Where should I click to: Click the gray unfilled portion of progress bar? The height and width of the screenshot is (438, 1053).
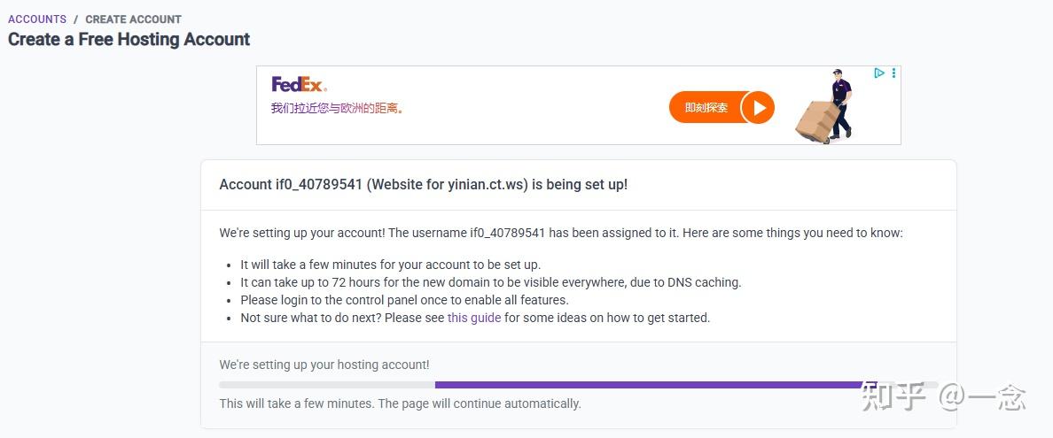point(326,385)
